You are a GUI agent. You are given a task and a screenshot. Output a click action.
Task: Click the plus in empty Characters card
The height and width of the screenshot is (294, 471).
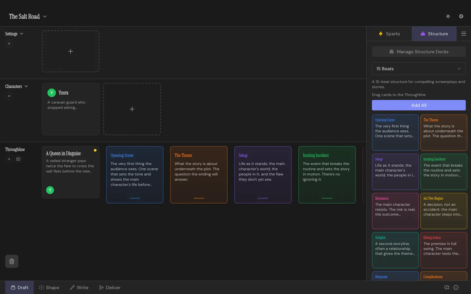click(132, 109)
